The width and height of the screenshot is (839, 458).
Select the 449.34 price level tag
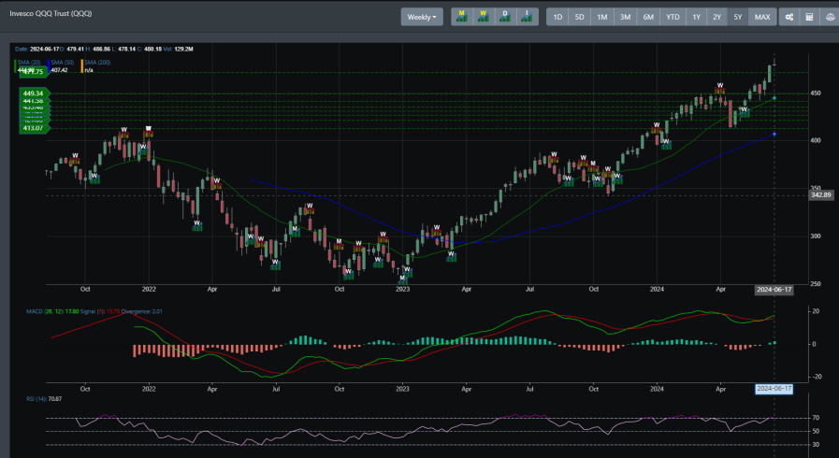[x=35, y=93]
